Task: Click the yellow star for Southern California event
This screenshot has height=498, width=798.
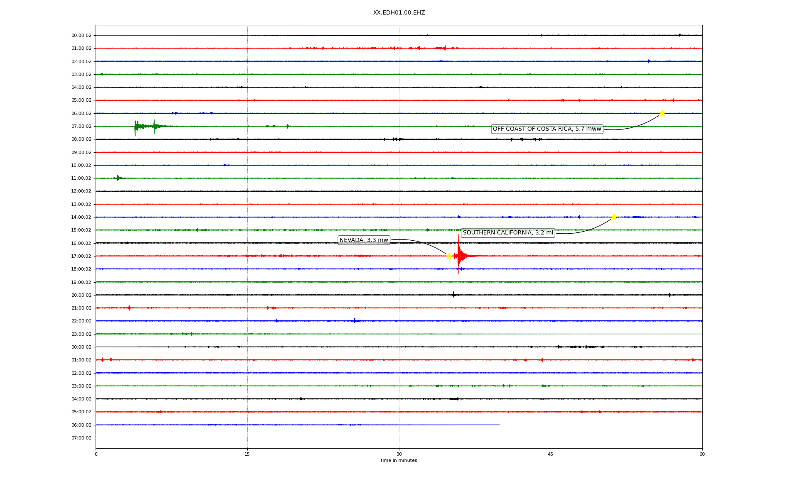Action: [614, 217]
